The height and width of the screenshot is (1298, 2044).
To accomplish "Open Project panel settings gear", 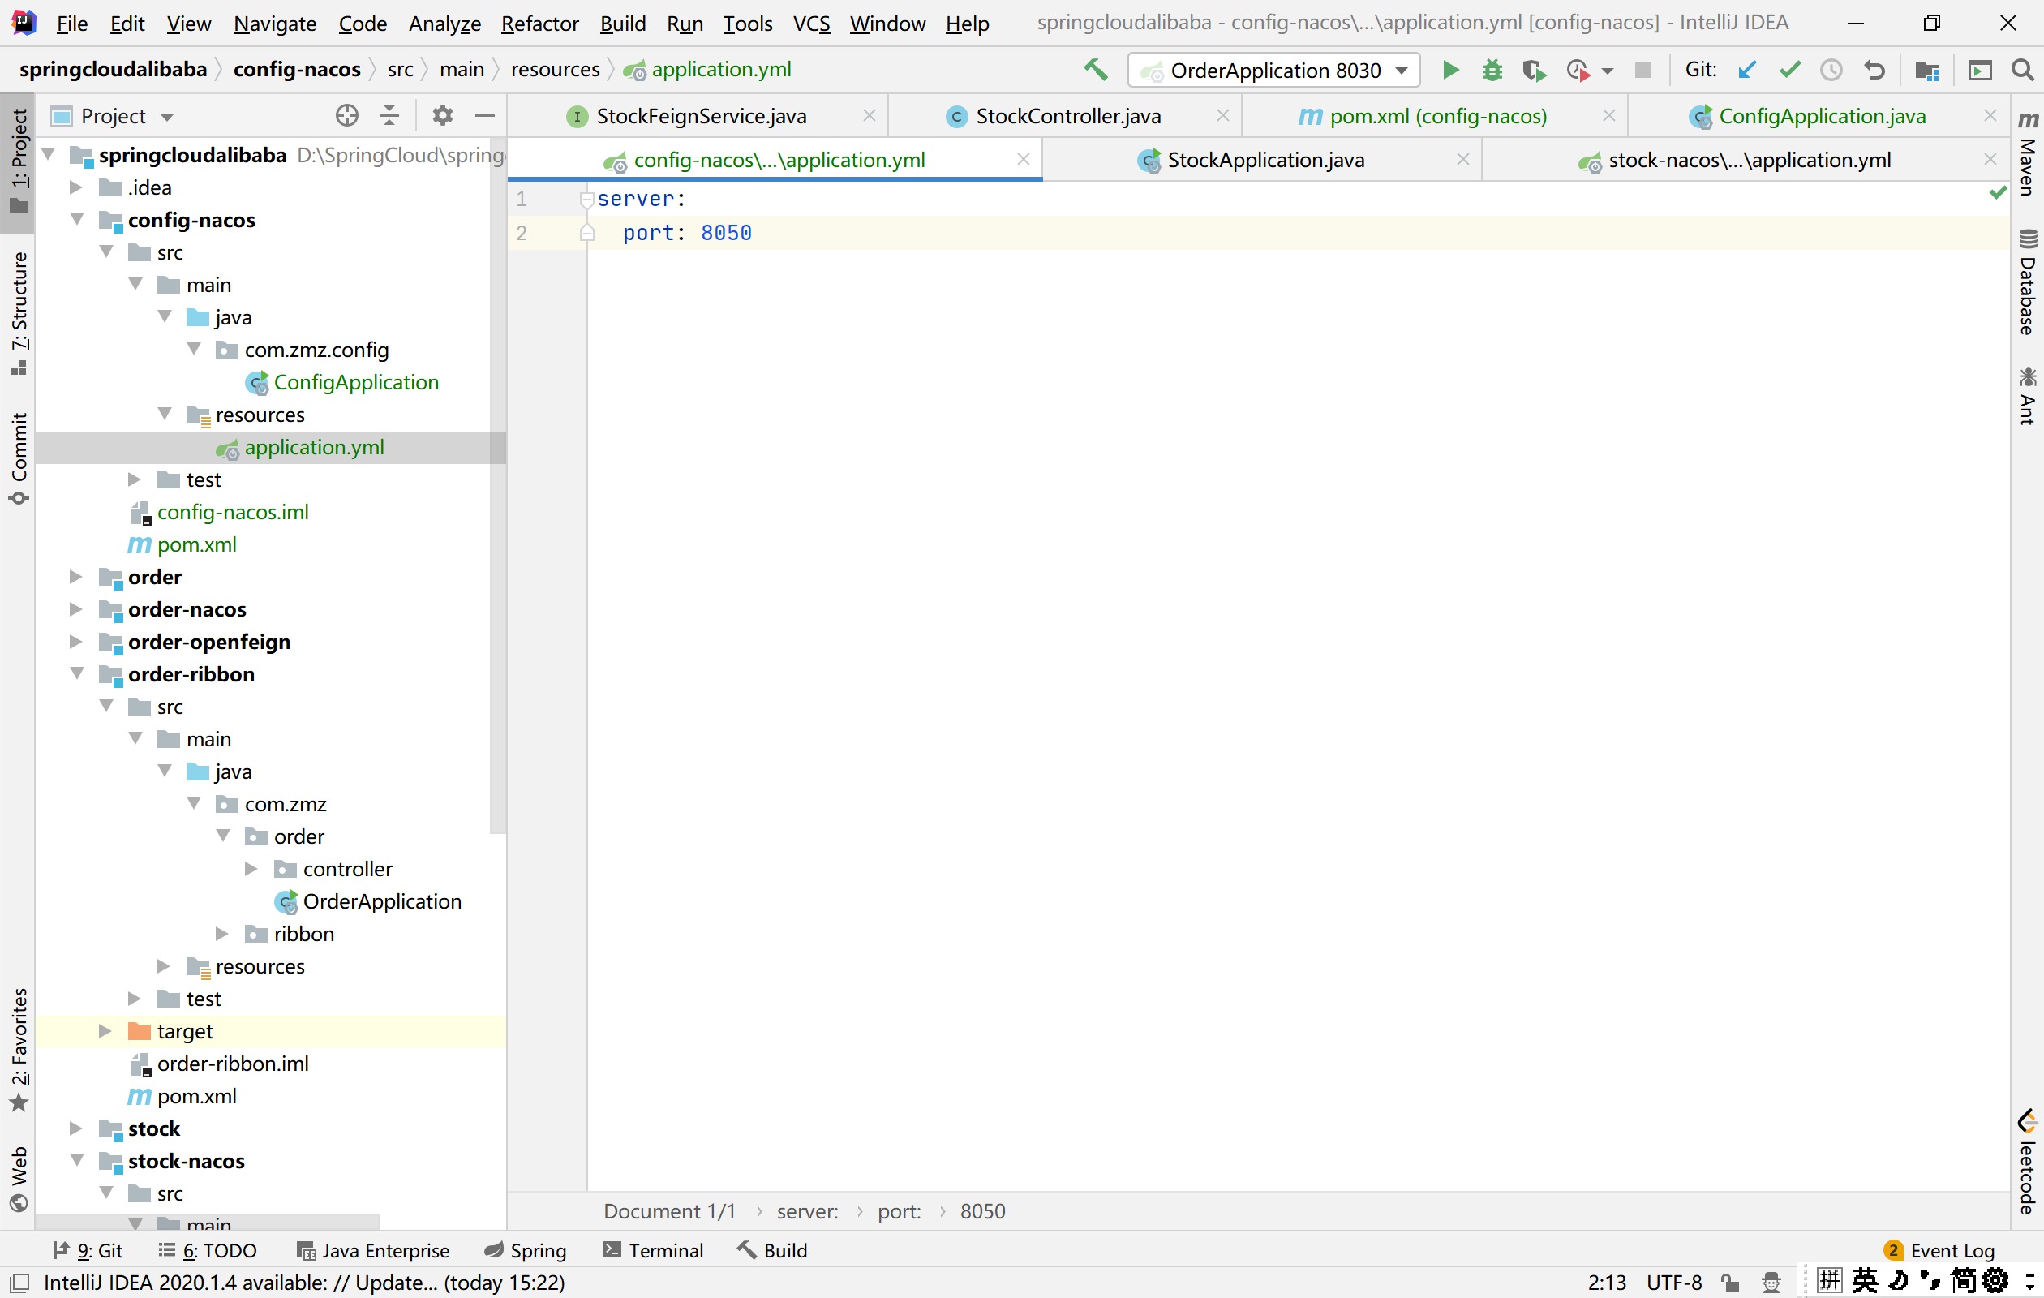I will click(442, 115).
